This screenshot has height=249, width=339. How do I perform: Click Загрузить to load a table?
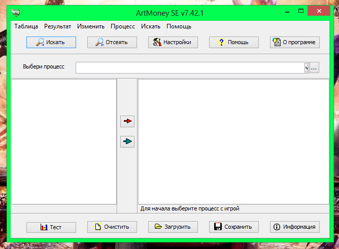point(173,227)
